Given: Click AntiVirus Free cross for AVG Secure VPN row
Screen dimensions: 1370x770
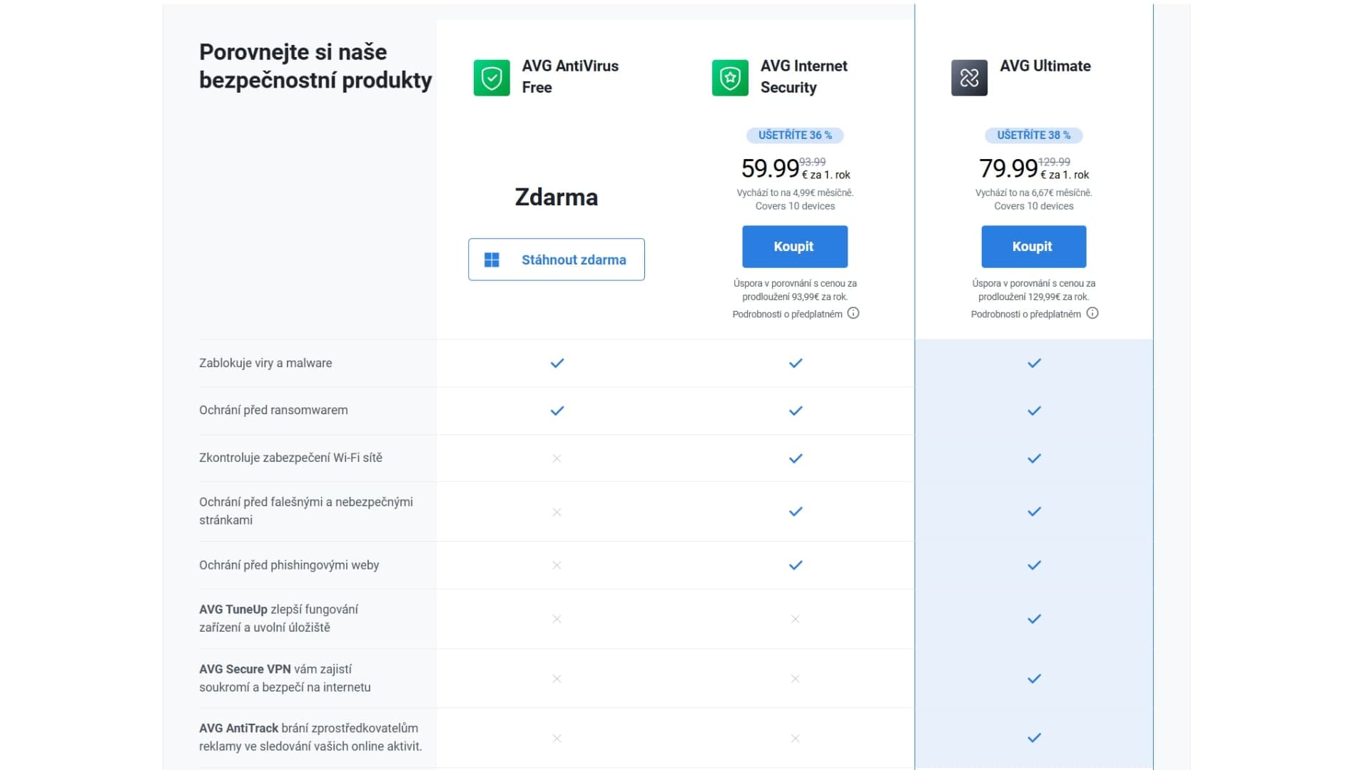Looking at the screenshot, I should point(557,679).
